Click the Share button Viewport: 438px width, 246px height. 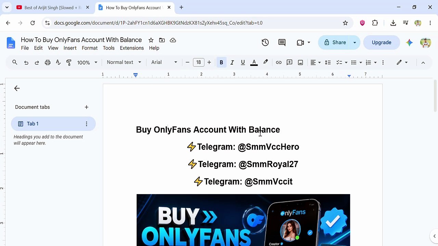[x=334, y=42]
